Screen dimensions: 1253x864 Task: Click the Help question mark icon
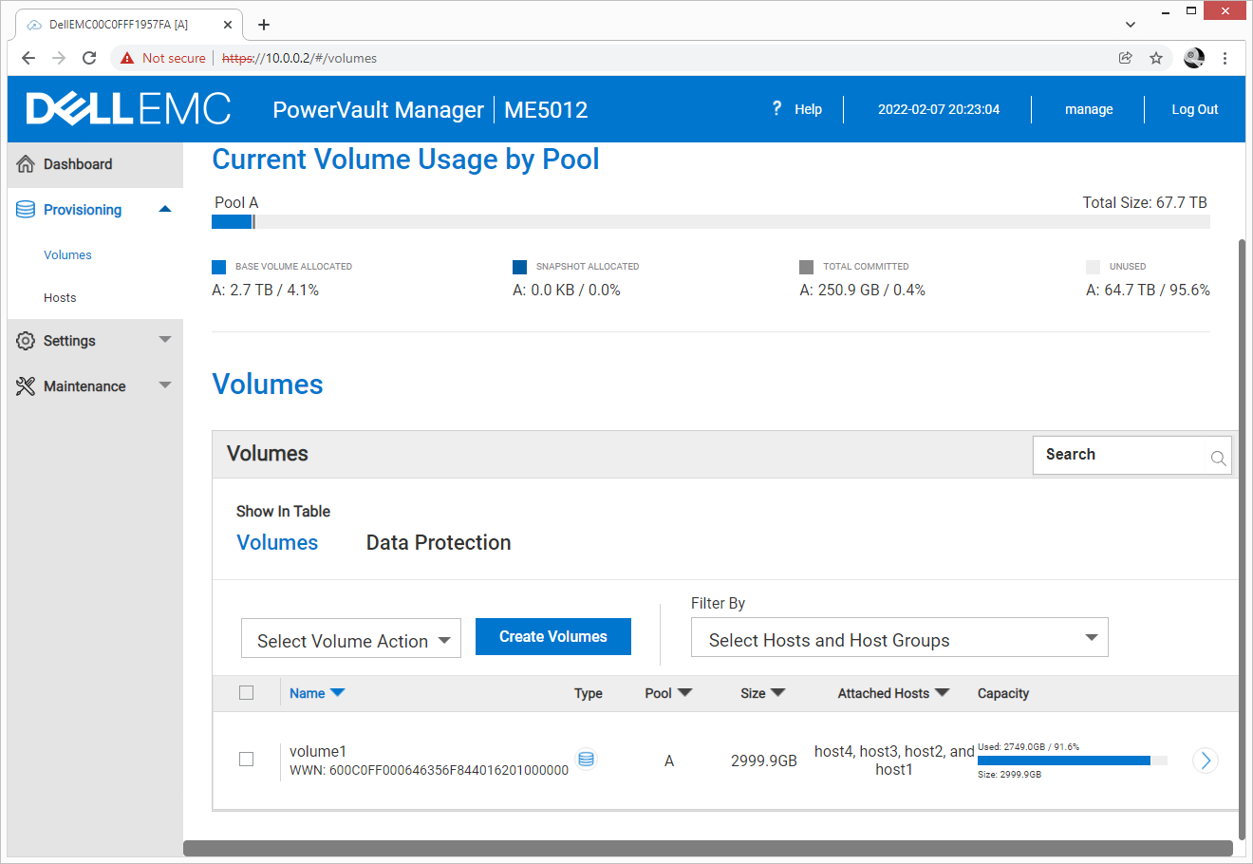[776, 108]
